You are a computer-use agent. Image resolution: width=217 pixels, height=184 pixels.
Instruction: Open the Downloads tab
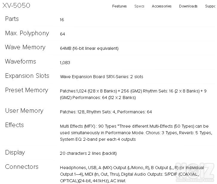point(188,6)
